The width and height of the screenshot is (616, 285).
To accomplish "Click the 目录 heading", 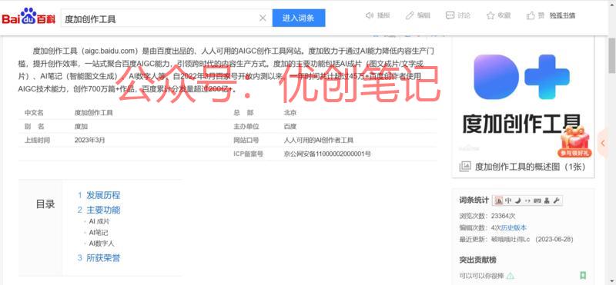I will coord(45,204).
